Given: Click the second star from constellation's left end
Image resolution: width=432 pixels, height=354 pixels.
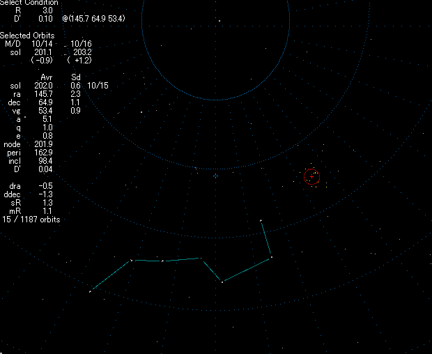Looking at the screenshot, I should [132, 261].
